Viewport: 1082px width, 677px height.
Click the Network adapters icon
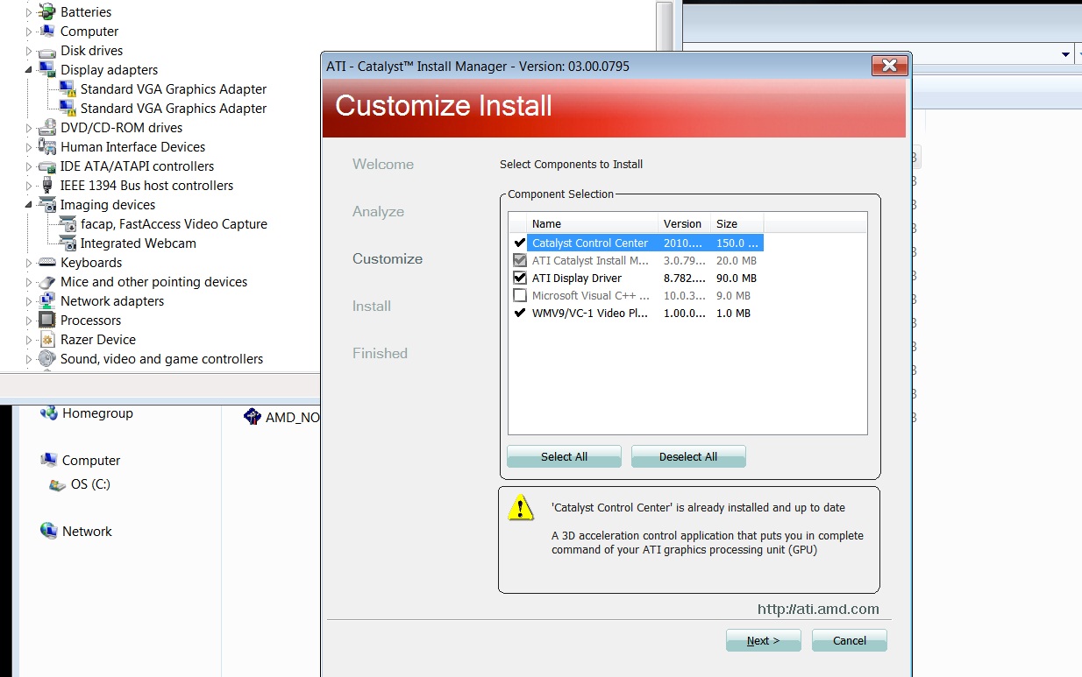point(46,301)
